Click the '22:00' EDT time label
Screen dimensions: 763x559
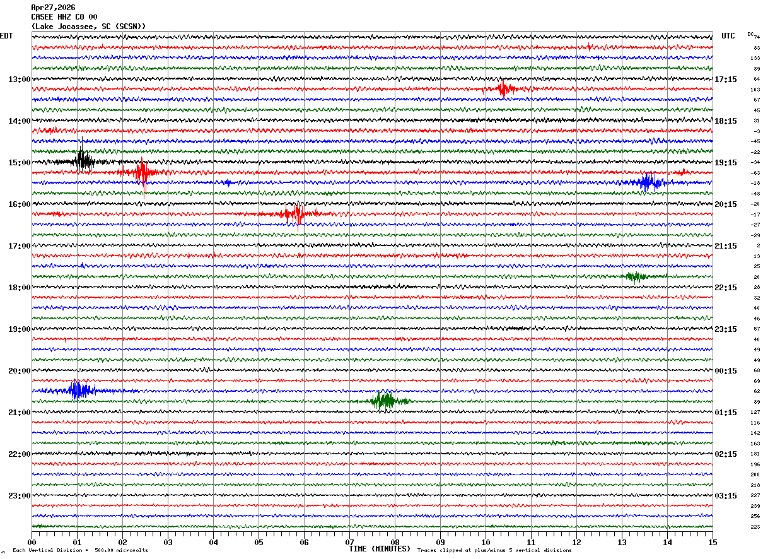tap(19, 454)
